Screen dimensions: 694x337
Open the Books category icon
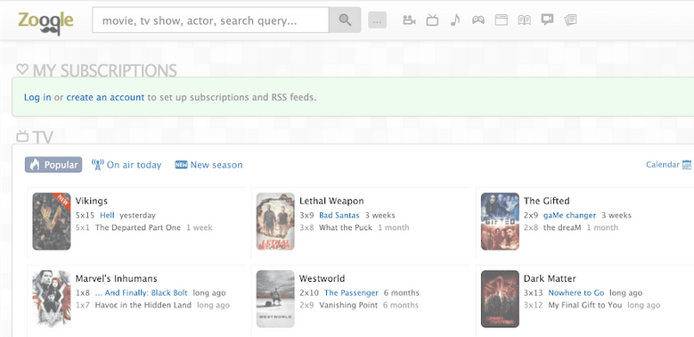click(x=524, y=20)
